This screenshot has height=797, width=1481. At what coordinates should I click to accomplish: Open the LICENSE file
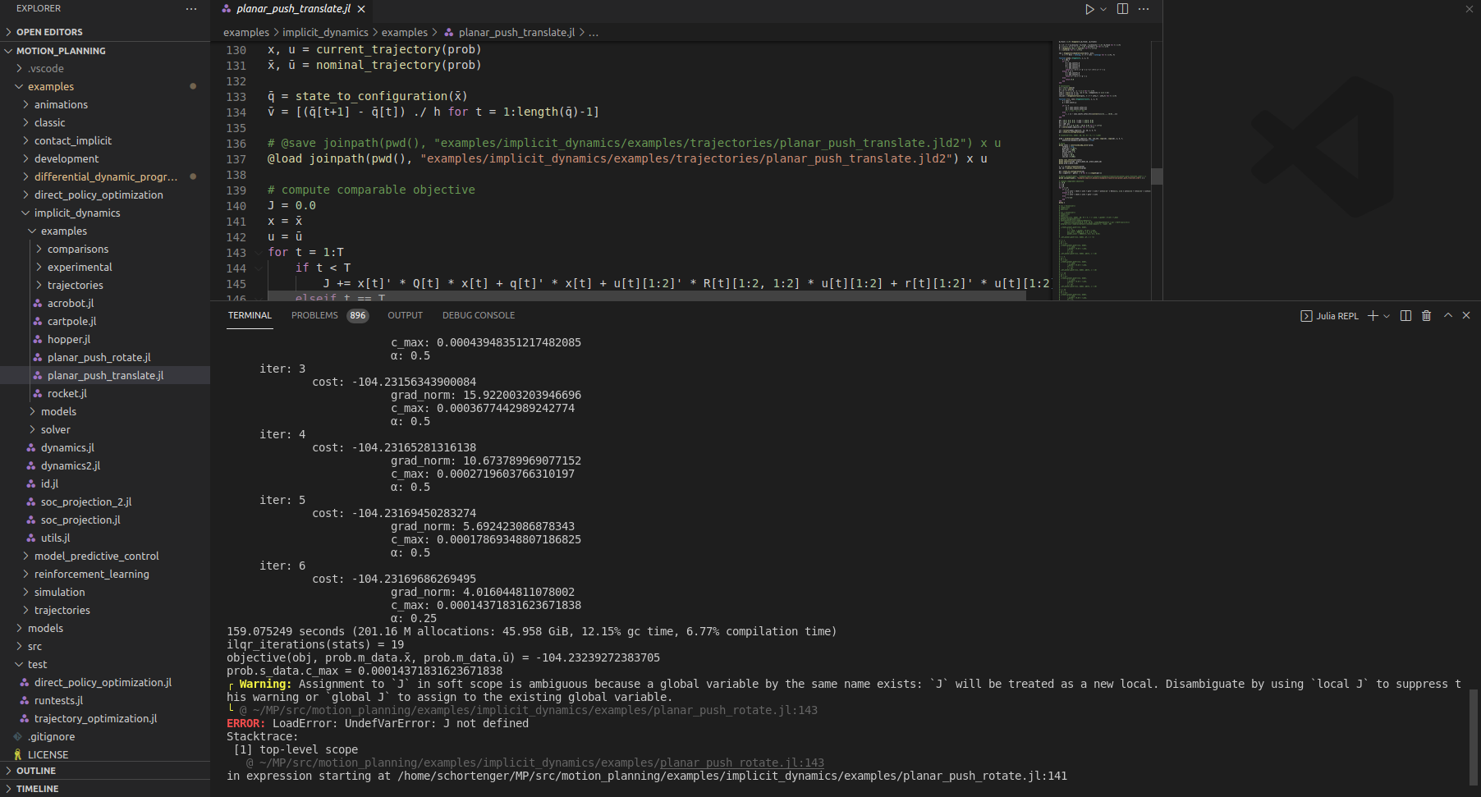click(x=105, y=755)
